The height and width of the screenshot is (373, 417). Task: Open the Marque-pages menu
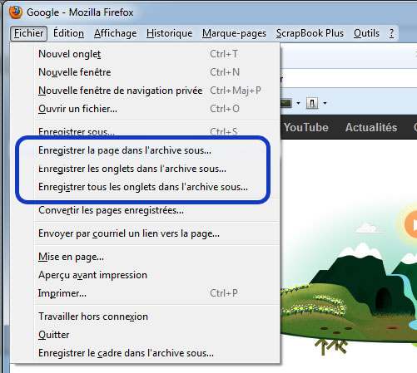click(x=234, y=33)
